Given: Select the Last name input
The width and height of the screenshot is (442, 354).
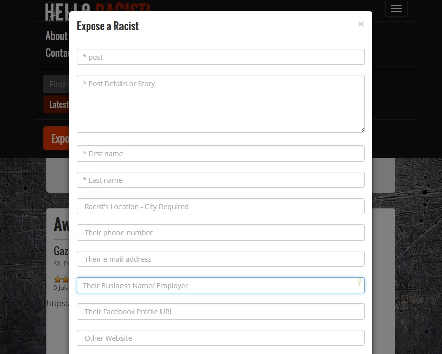Looking at the screenshot, I should [220, 180].
